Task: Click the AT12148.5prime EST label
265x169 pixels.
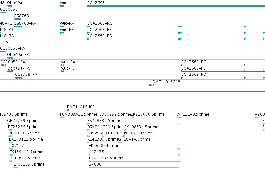Action: [x=193, y=114]
